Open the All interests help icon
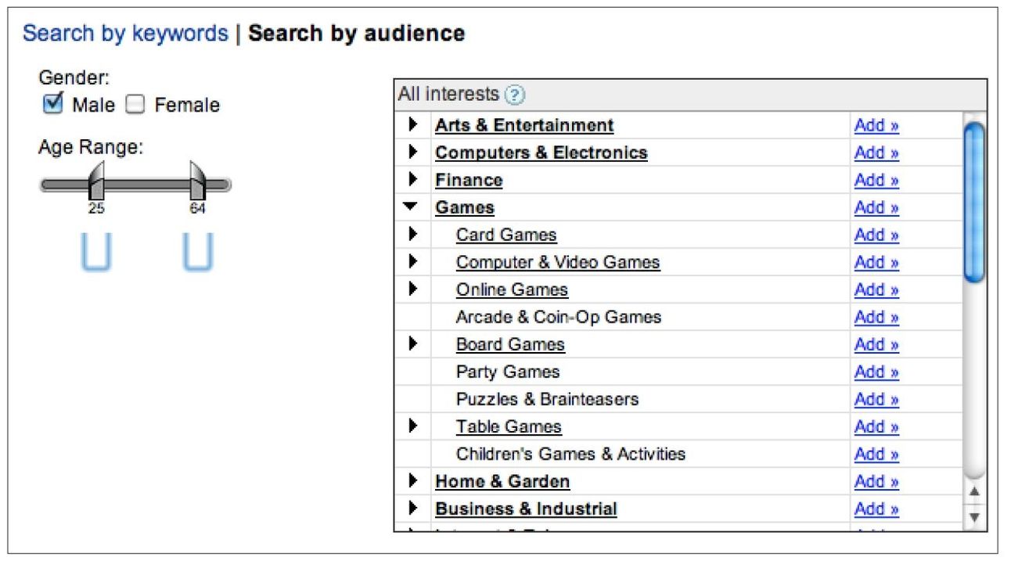Image resolution: width=1011 pixels, height=568 pixels. pyautogui.click(x=514, y=95)
